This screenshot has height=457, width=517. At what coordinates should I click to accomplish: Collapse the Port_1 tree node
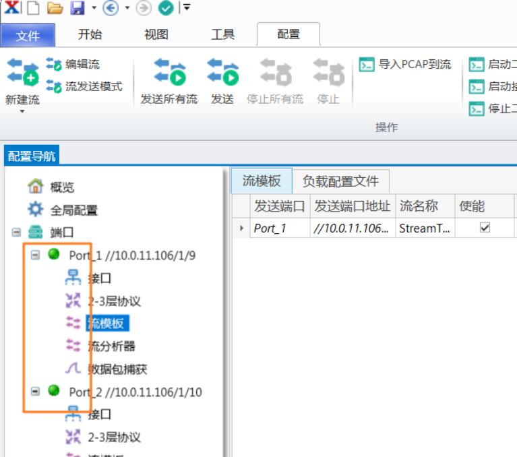tap(35, 255)
